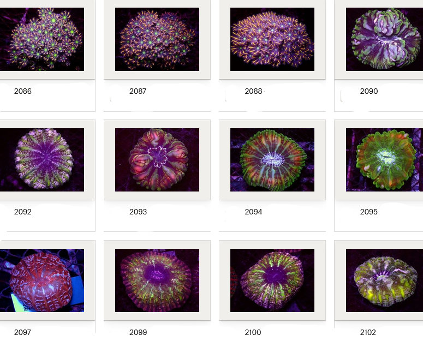Open coral photo thumbnail 2097

pyautogui.click(x=42, y=280)
